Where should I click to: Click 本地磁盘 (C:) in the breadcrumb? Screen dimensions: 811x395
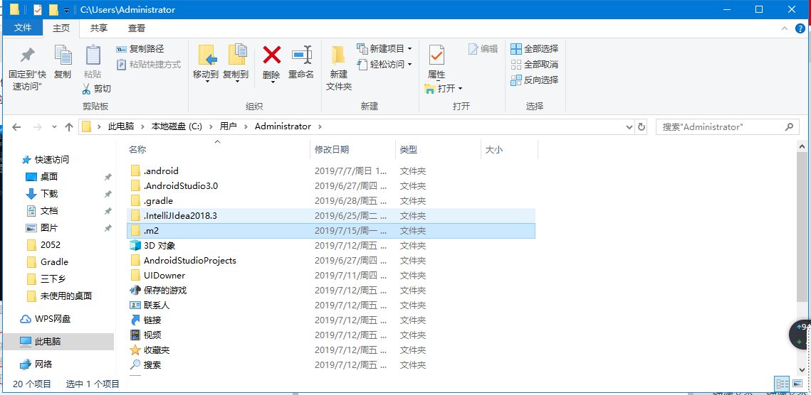coord(177,126)
